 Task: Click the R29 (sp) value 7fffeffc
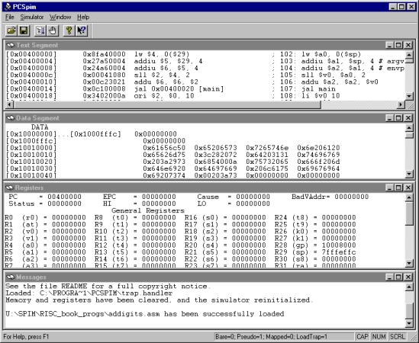coord(339,252)
